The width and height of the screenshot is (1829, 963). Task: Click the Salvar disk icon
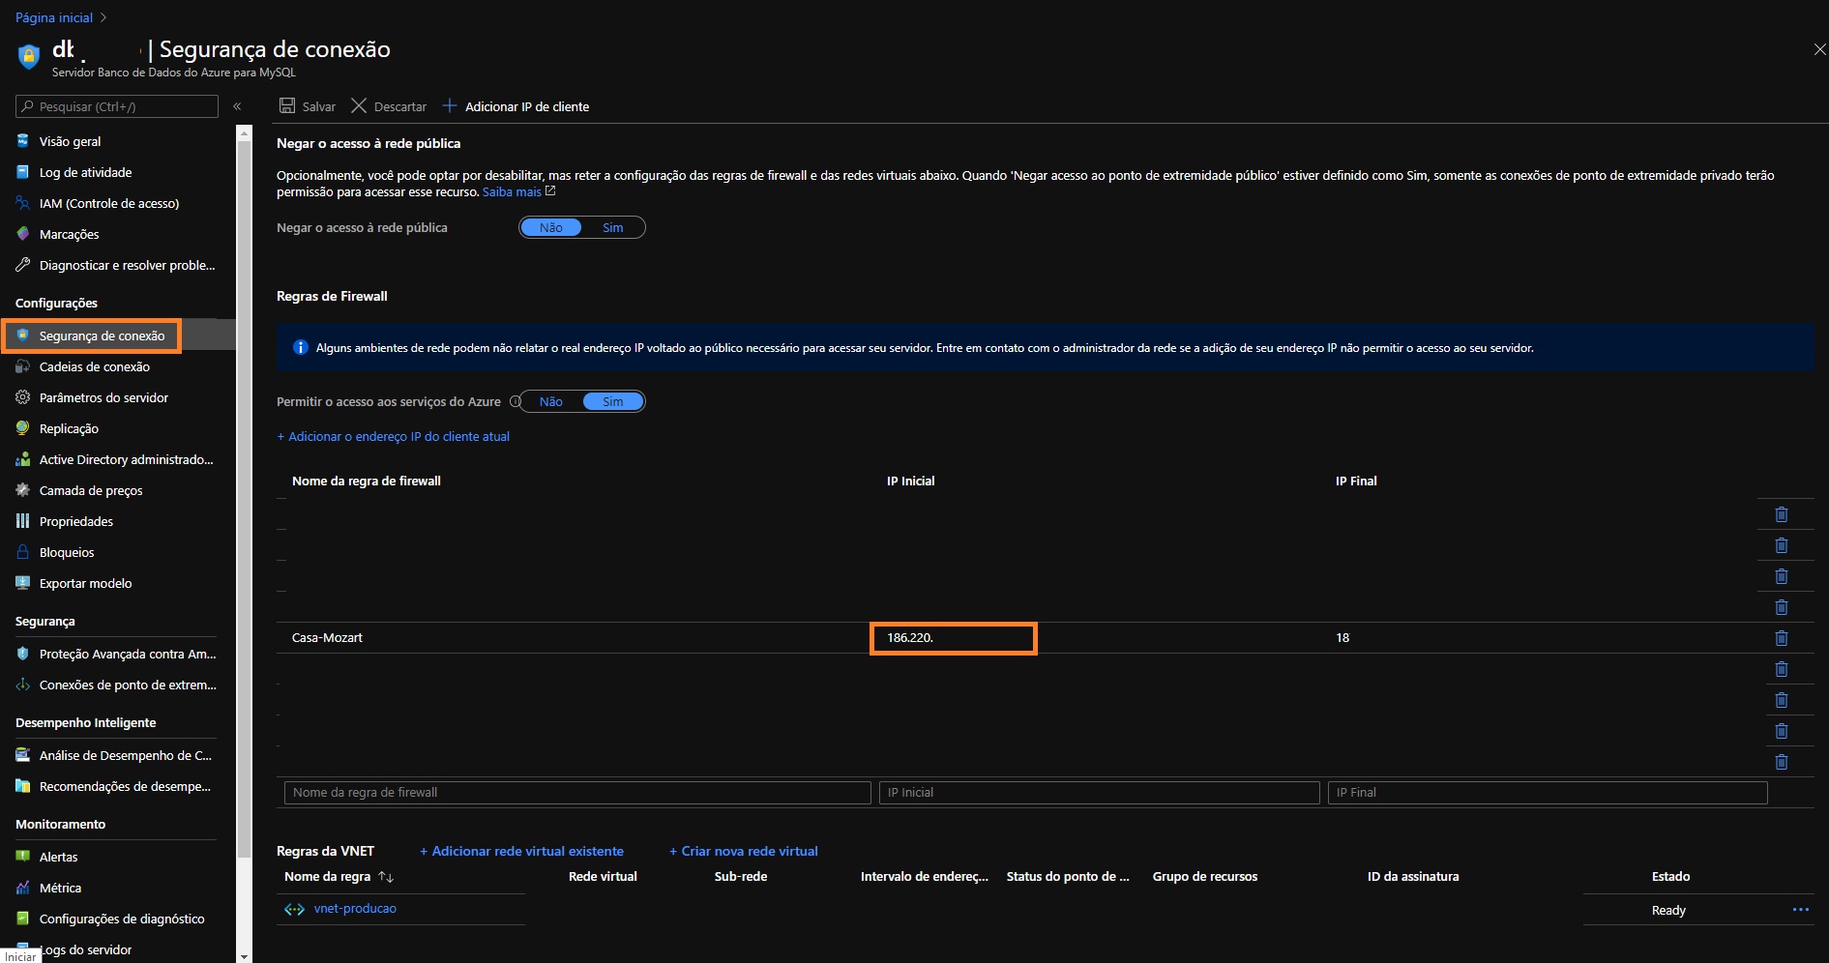click(287, 105)
